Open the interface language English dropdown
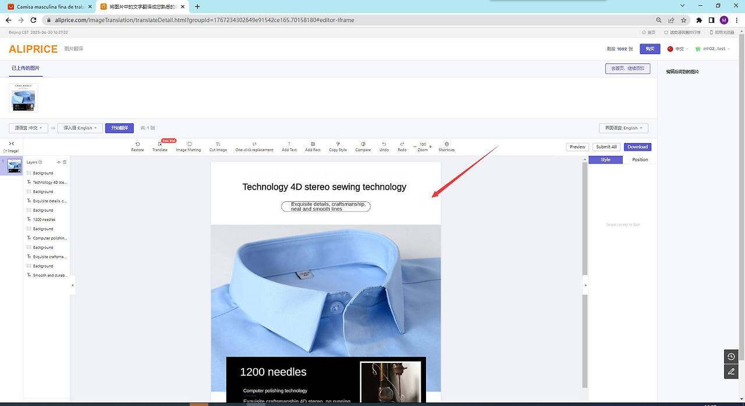Screen dimensions: 745x406 point(623,128)
